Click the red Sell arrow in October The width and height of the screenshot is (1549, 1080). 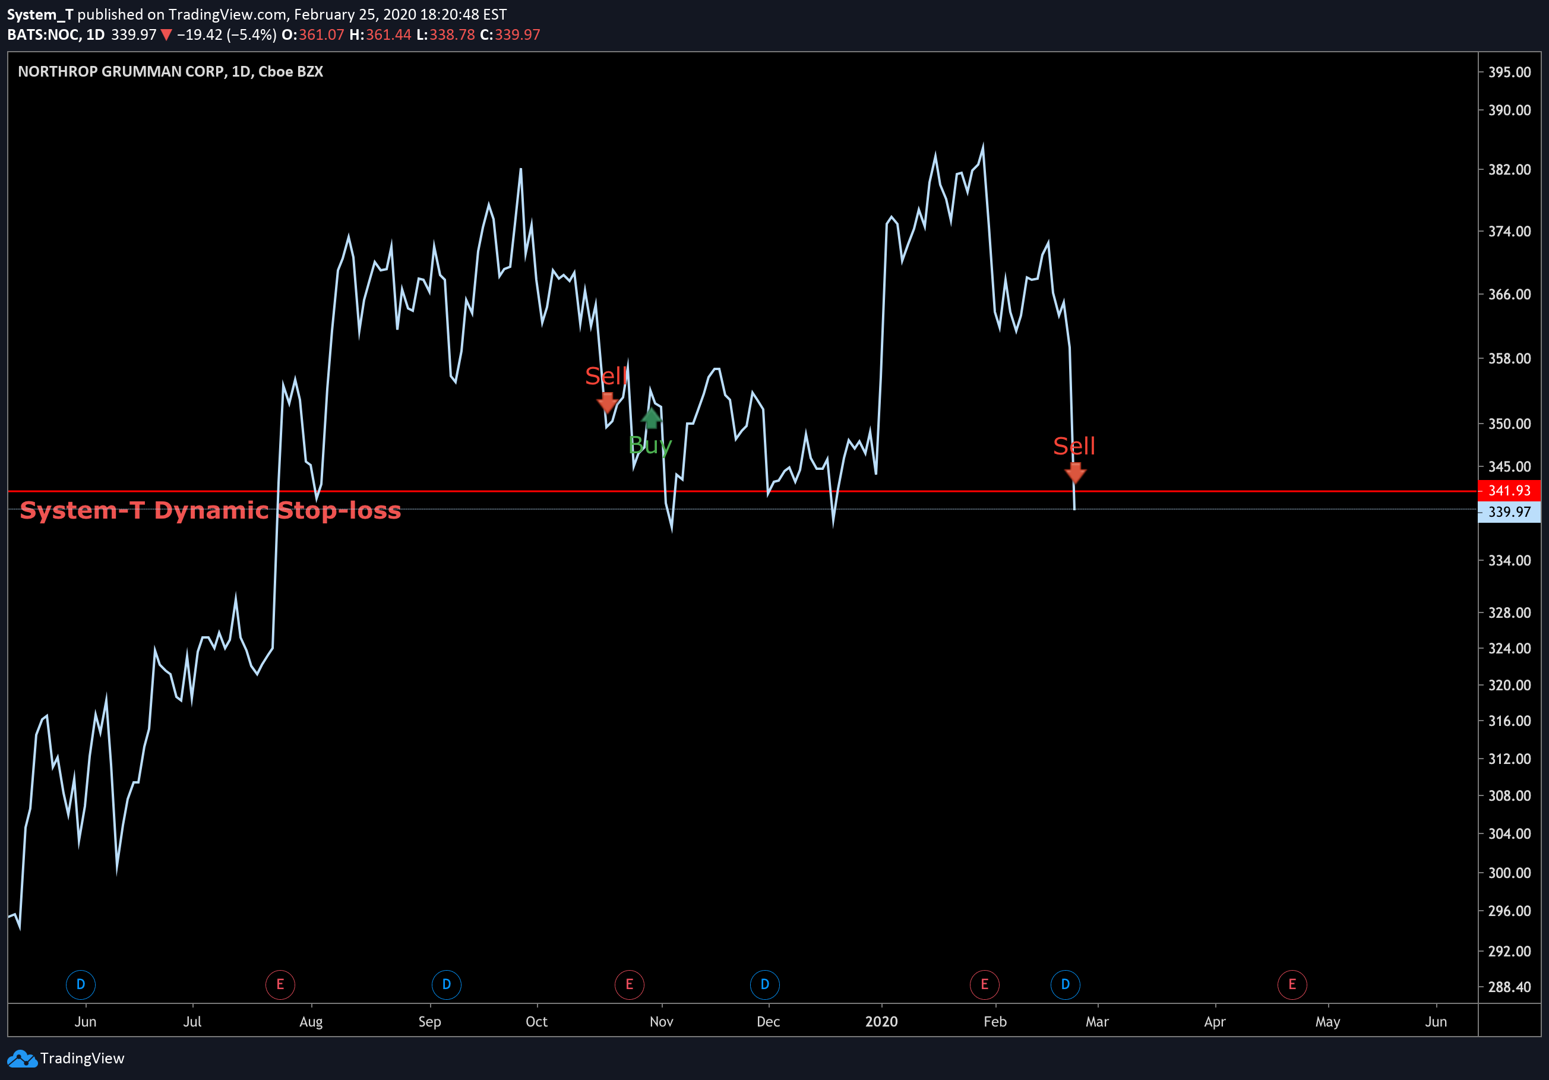(x=607, y=403)
